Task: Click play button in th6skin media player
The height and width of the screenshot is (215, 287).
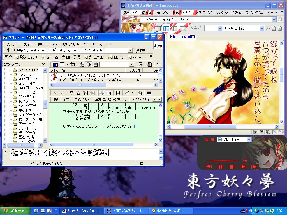Action: point(243,167)
